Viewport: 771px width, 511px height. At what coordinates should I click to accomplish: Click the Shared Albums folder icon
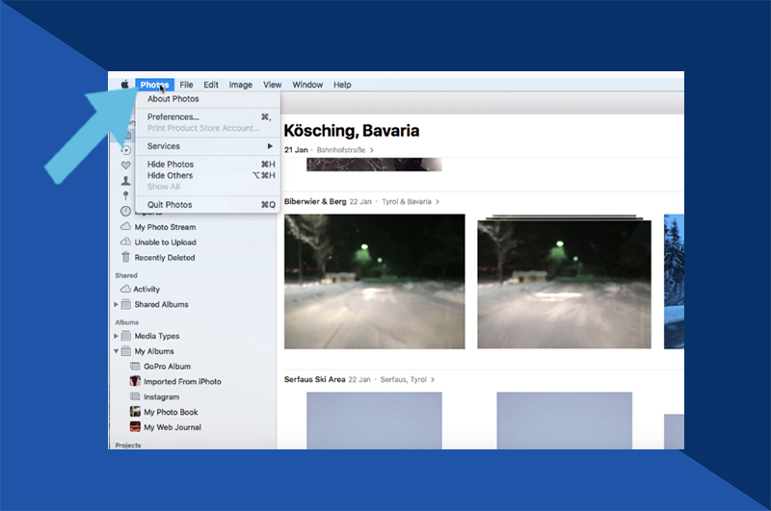(x=126, y=304)
